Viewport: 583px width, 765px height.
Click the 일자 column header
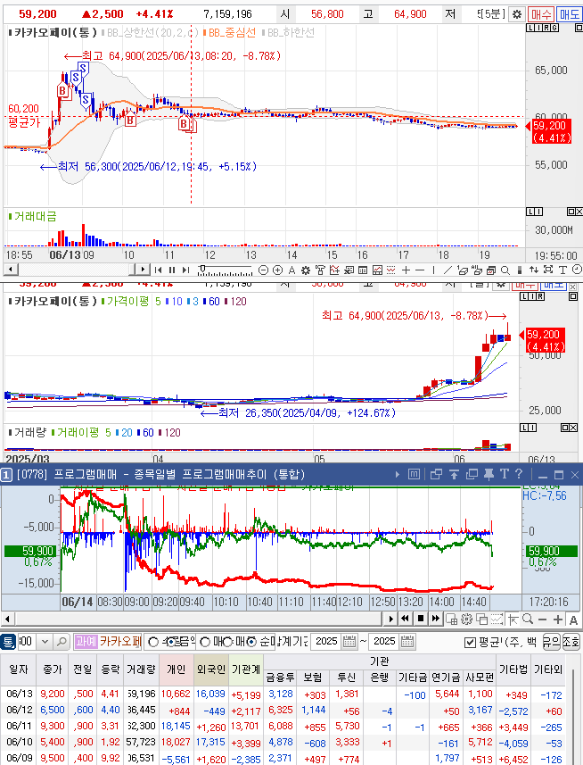tap(19, 669)
